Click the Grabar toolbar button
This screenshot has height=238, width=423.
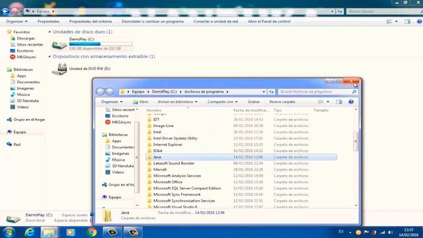(x=254, y=102)
